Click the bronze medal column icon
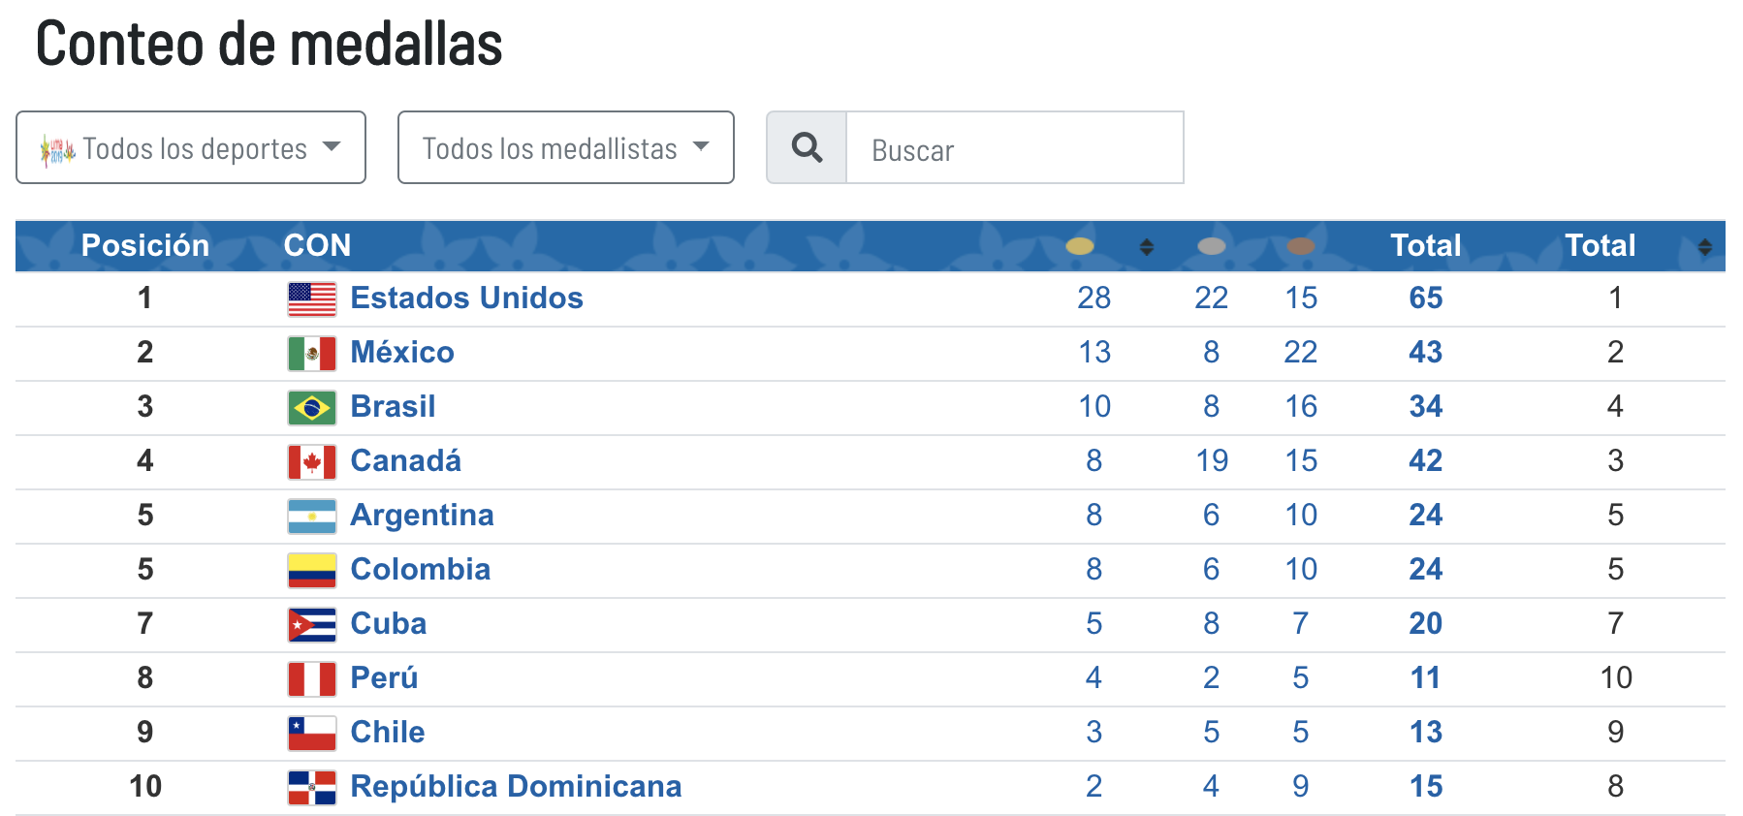Image resolution: width=1743 pixels, height=816 pixels. pyautogui.click(x=1301, y=246)
